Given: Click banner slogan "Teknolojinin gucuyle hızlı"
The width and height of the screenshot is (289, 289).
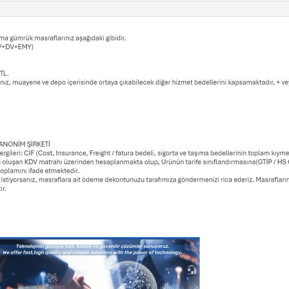Looking at the screenshot, I should click(x=93, y=246).
